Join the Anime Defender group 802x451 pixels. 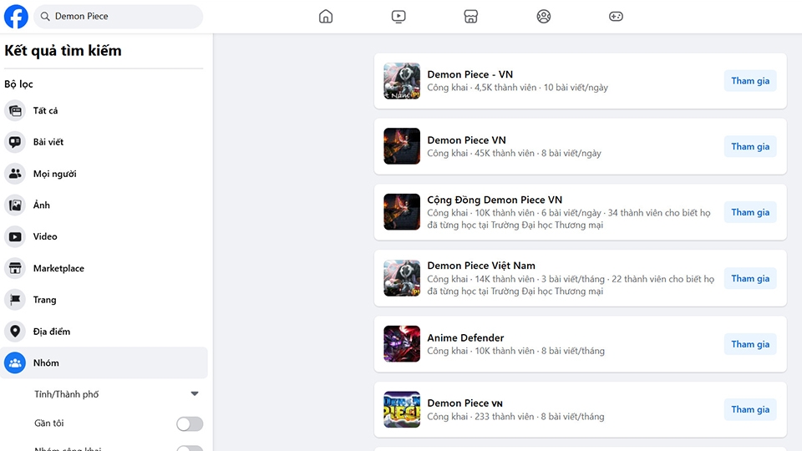[750, 344]
